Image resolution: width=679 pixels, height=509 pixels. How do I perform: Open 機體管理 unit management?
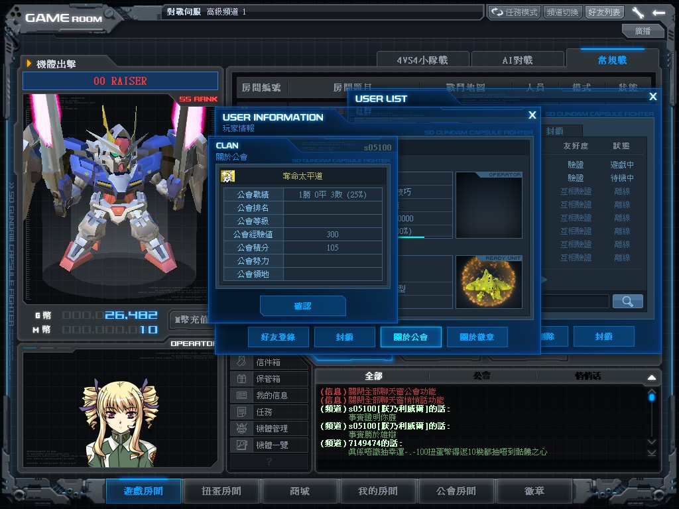coord(269,428)
